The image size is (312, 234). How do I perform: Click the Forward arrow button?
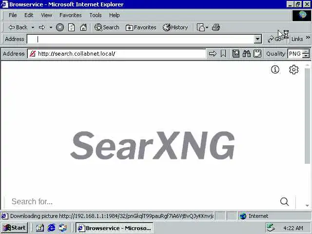[x=42, y=27]
